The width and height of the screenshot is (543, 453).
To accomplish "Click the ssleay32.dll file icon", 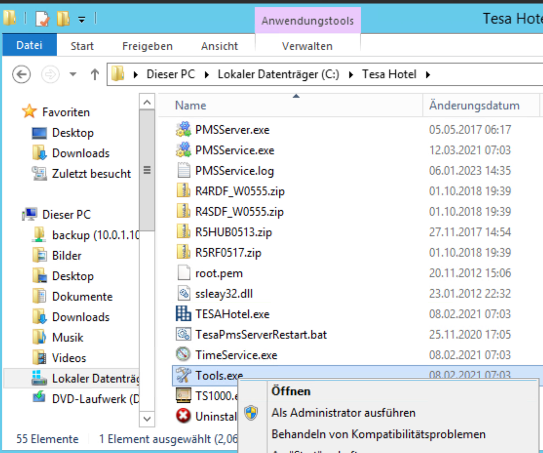I will click(183, 293).
